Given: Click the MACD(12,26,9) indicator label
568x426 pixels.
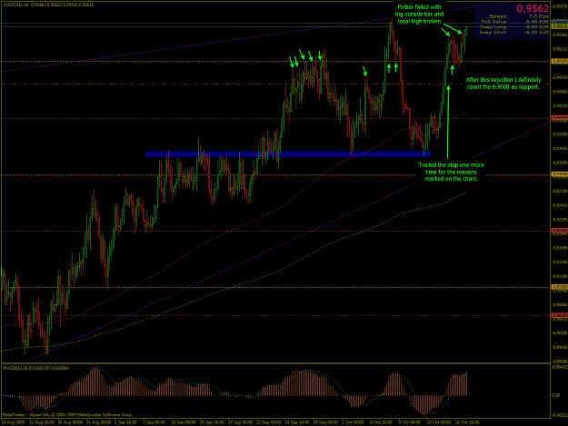Looking at the screenshot, I should (x=36, y=368).
